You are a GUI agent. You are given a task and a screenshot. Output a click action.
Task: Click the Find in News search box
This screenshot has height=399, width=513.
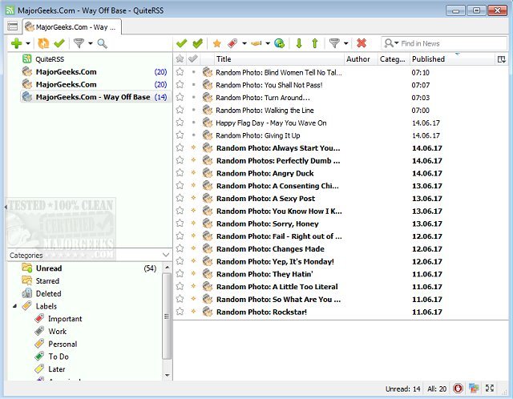coord(441,43)
